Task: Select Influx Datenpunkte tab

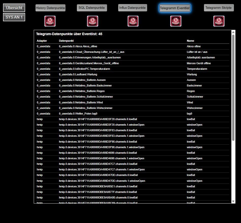Action: click(x=132, y=8)
